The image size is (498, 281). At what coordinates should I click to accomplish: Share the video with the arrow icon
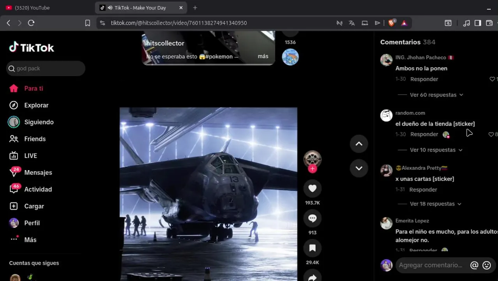pos(312,277)
